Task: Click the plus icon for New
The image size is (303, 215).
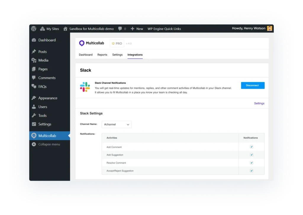Action: pyautogui.click(x=132, y=29)
